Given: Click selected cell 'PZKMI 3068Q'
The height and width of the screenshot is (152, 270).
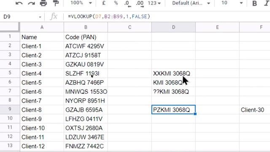Looking at the screenshot, I should point(173,110).
